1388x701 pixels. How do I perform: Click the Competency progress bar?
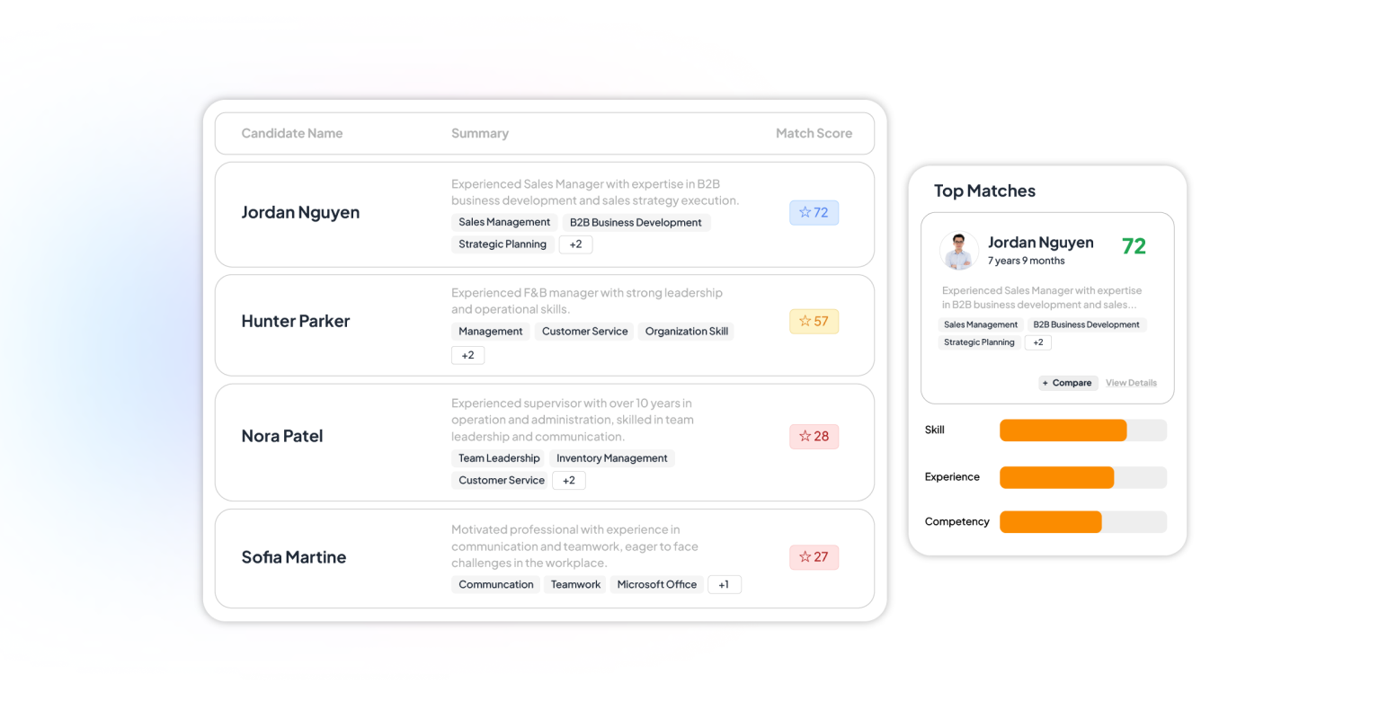1083,522
